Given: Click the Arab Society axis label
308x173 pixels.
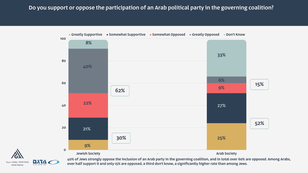Looking at the screenshot, I should pos(227,153).
